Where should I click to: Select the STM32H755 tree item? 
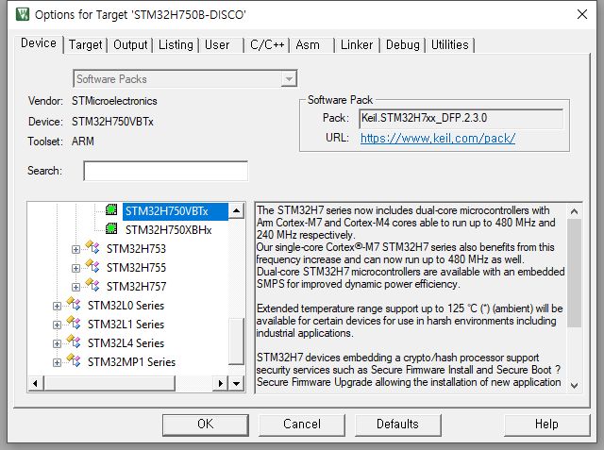pyautogui.click(x=136, y=268)
